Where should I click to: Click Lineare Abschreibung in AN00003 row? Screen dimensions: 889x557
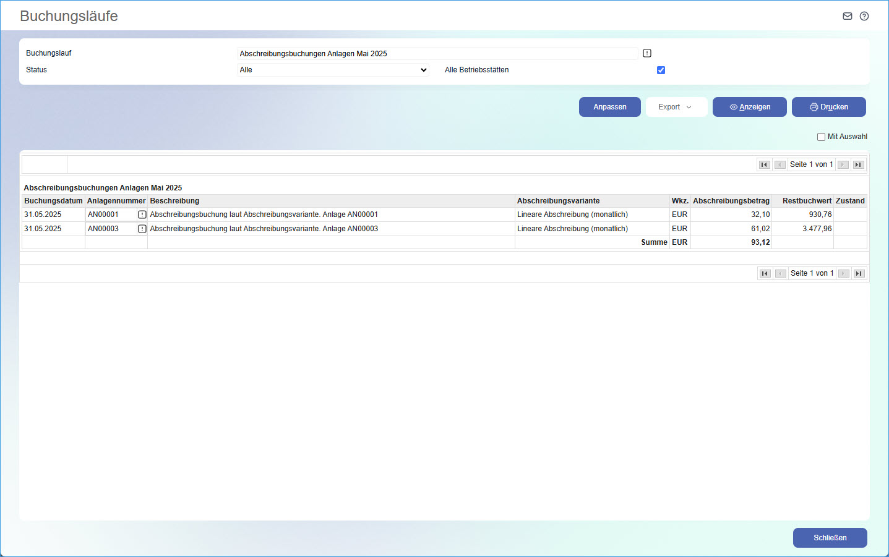click(x=572, y=229)
